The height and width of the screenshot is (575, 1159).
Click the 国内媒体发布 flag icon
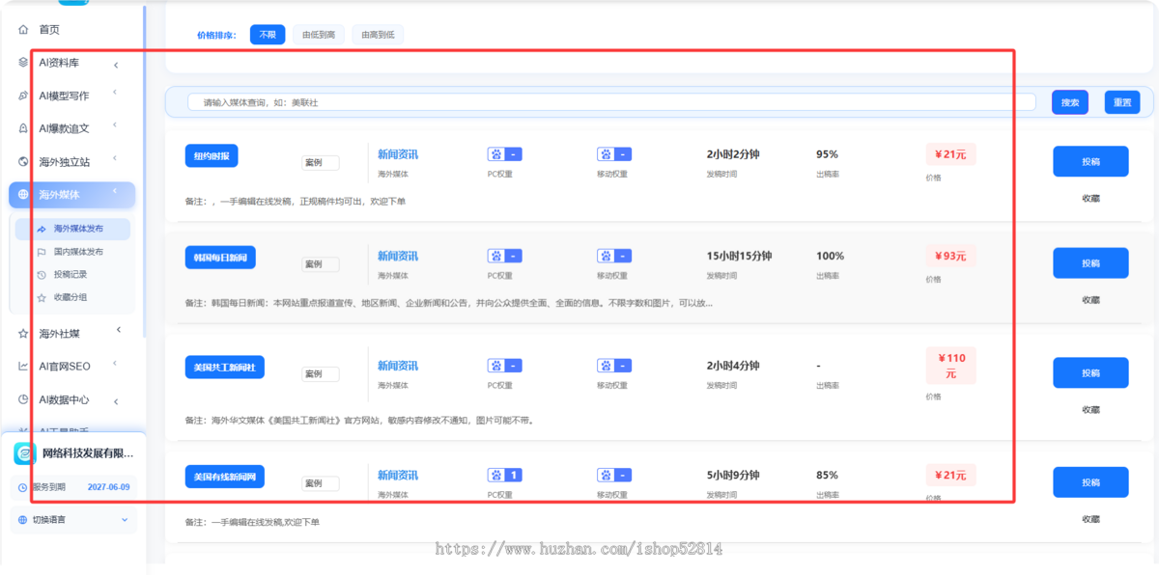pos(42,252)
